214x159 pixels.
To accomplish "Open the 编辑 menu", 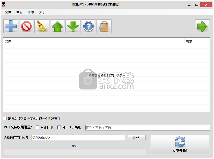I will point(19,12).
